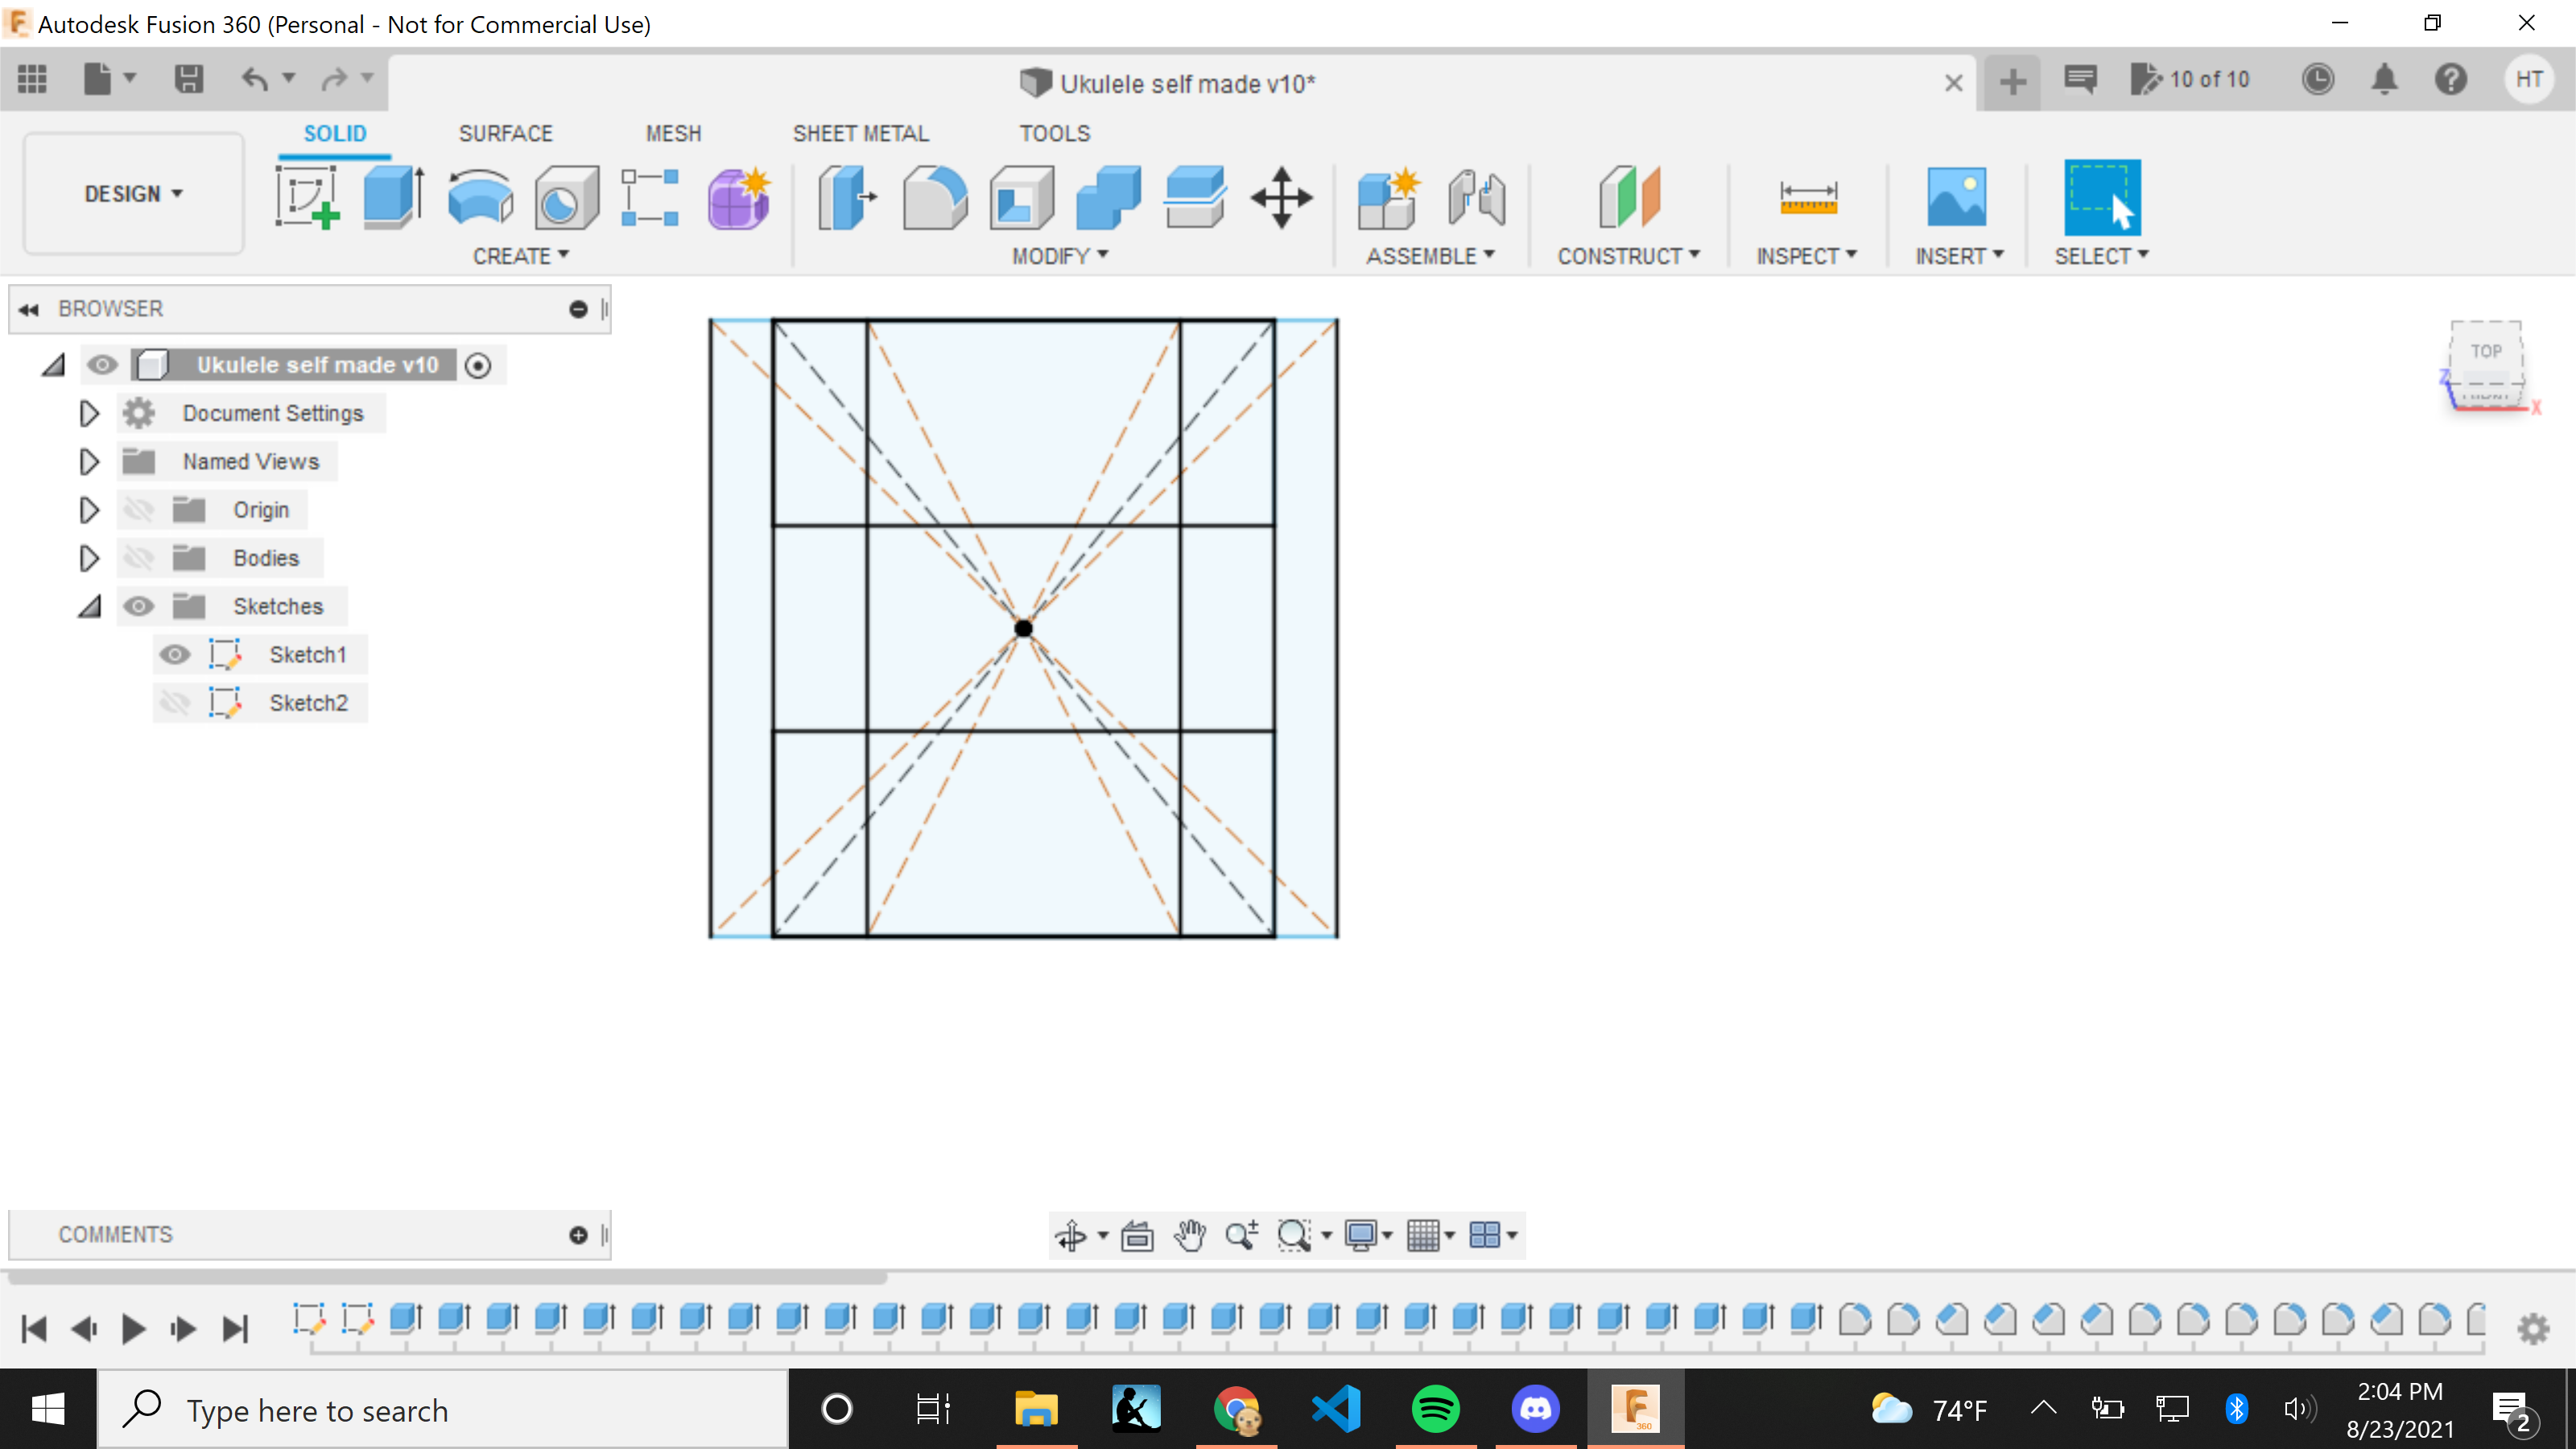Open the TOOLS ribbon tab
This screenshot has width=2576, height=1449.
pyautogui.click(x=1054, y=132)
